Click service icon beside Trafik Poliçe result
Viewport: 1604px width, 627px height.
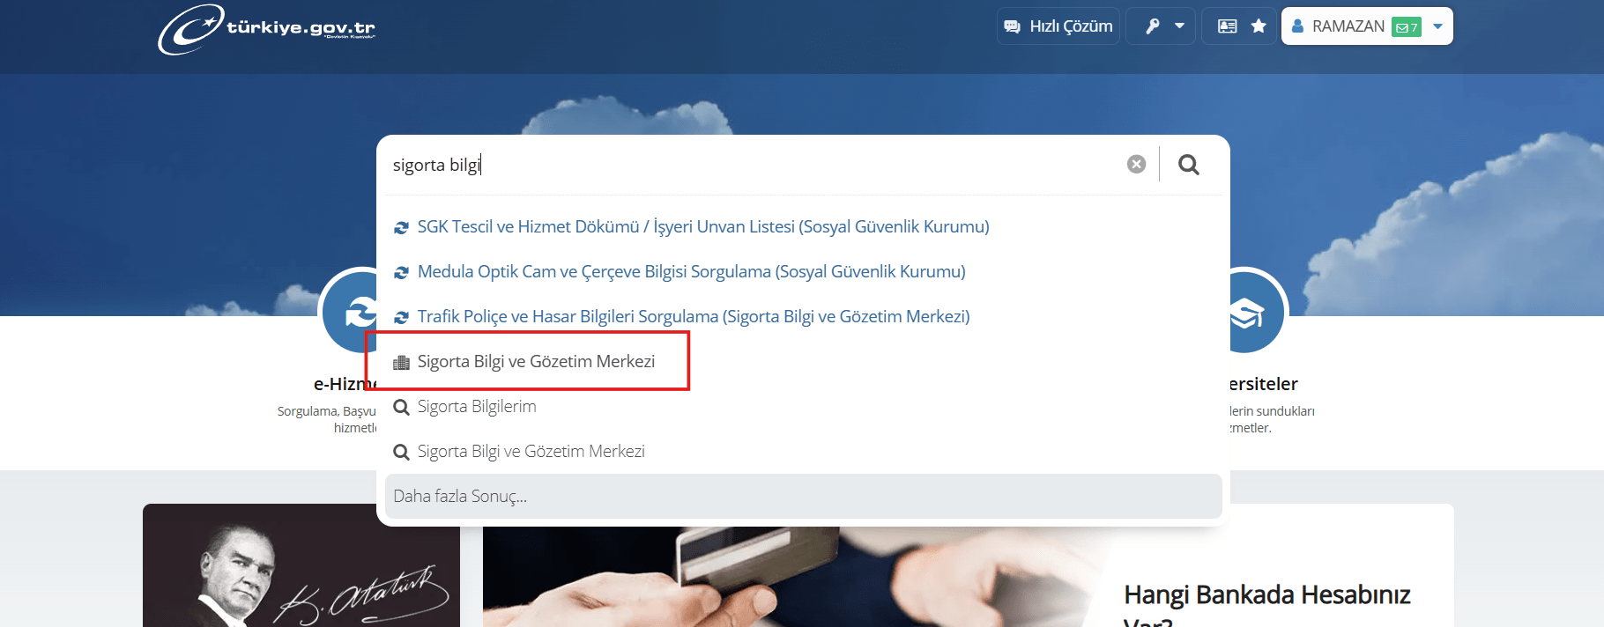tap(401, 317)
